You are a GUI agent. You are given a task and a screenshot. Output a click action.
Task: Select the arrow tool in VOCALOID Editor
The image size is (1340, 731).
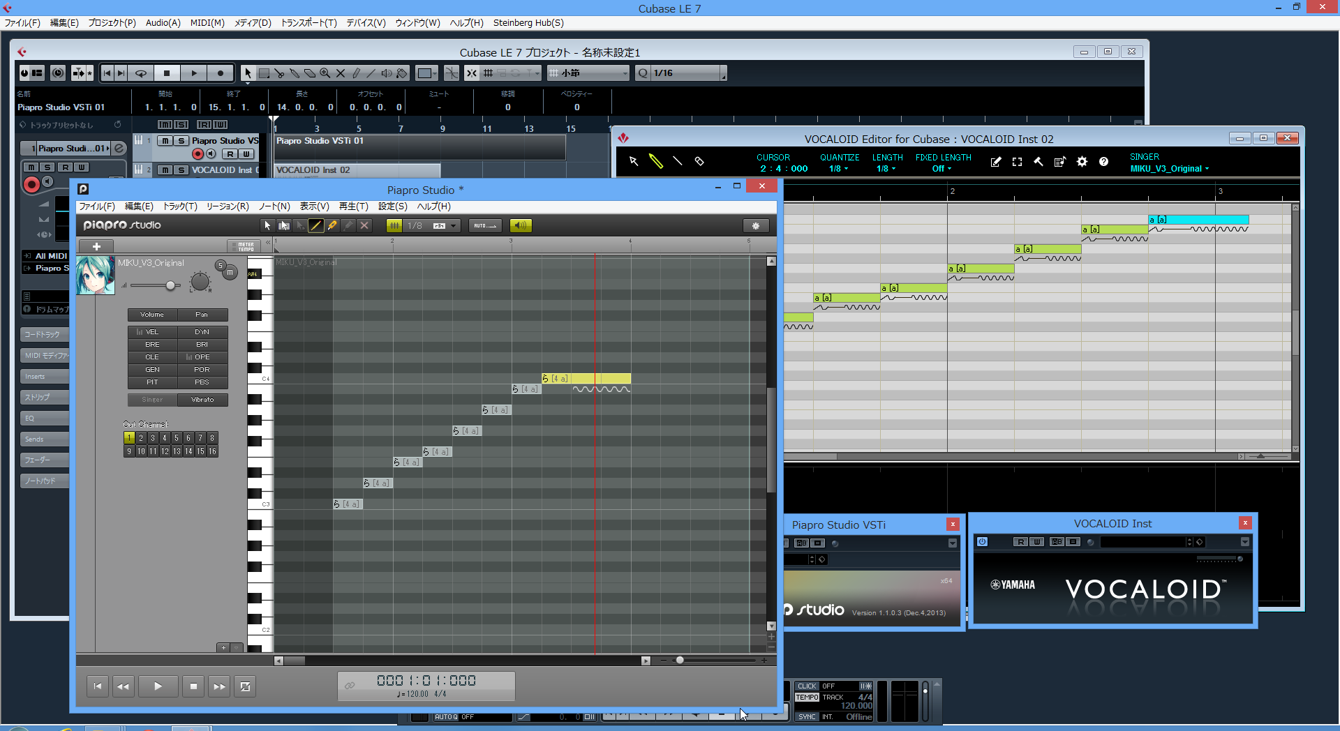click(634, 161)
